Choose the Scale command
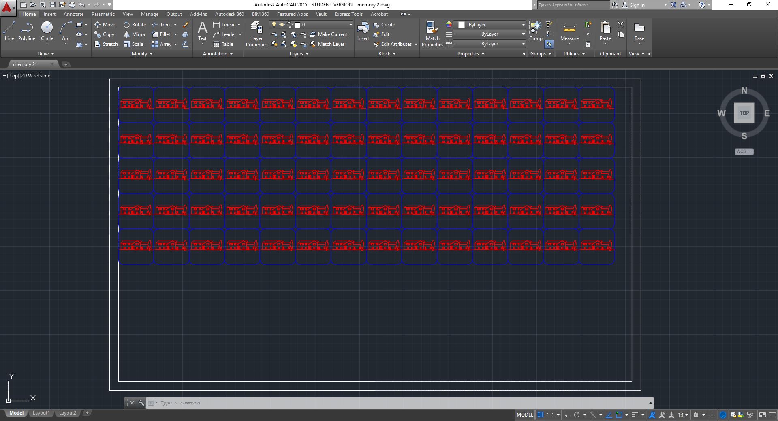The height and width of the screenshot is (421, 778). (x=133, y=44)
